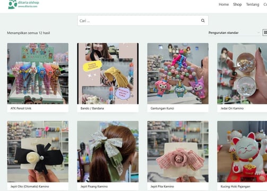This screenshot has height=191, width=267.
Task: Click the Jepit Pisang Kamino title link
Action: point(94,186)
